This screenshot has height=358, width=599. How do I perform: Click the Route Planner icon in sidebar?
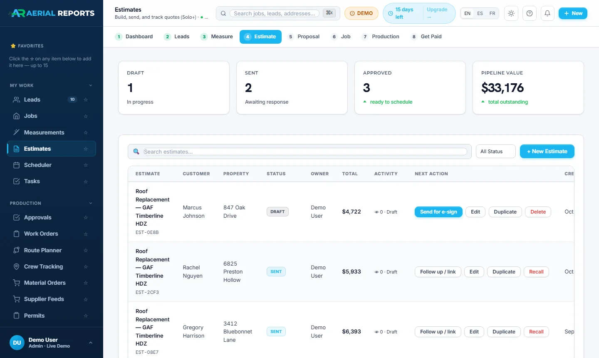click(x=17, y=250)
